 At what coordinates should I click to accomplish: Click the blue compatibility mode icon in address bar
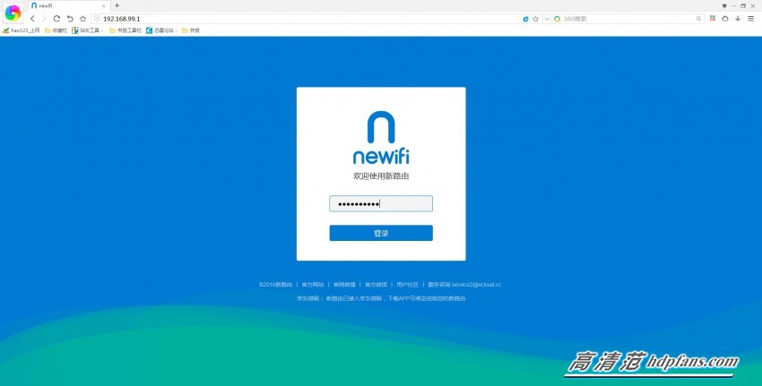click(525, 19)
